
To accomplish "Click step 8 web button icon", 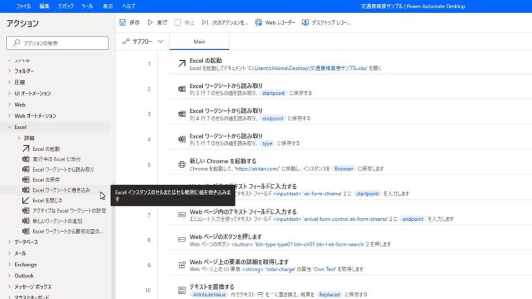I will click(x=182, y=239).
